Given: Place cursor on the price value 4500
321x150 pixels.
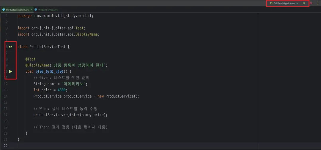Looking at the screenshot, I should pos(62,90).
